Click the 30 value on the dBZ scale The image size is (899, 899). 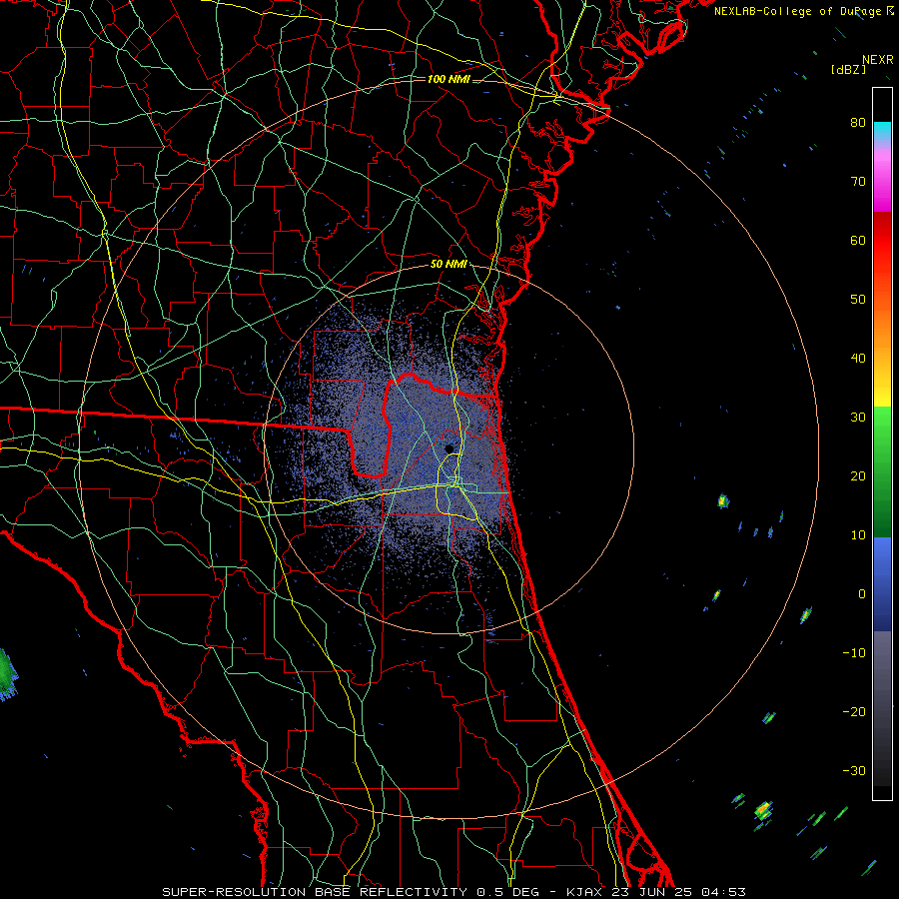(858, 417)
